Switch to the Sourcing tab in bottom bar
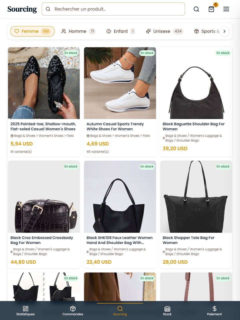This screenshot has height=320, width=240. click(x=120, y=311)
